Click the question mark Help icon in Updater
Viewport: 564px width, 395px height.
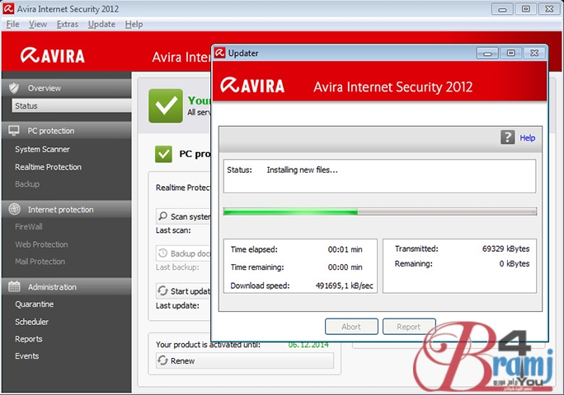[508, 137]
